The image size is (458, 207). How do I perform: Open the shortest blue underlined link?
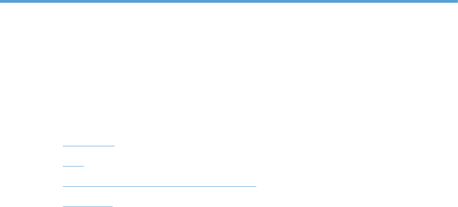(x=73, y=163)
